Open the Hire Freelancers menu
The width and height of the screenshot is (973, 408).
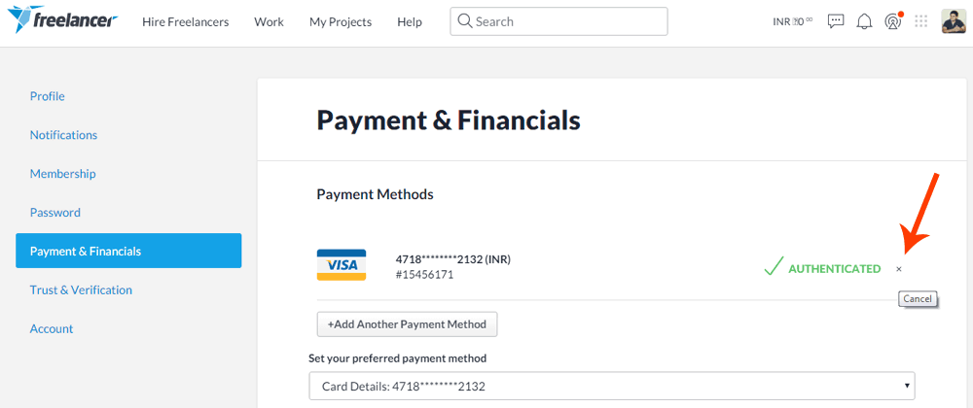pyautogui.click(x=186, y=21)
